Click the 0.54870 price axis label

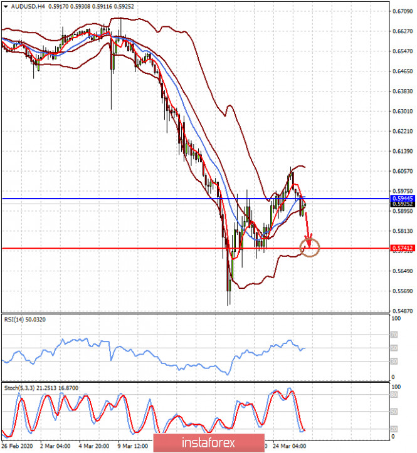click(403, 311)
